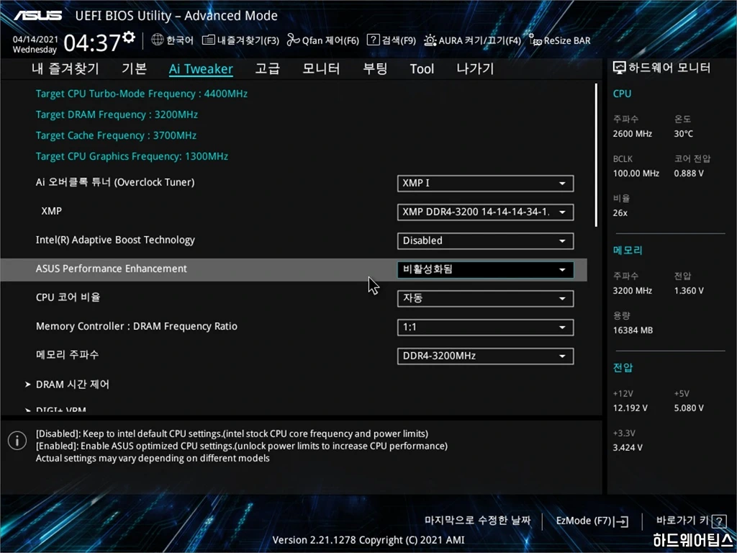Open ASUS Performance Enhancement dropdown
The image size is (737, 553).
click(485, 270)
